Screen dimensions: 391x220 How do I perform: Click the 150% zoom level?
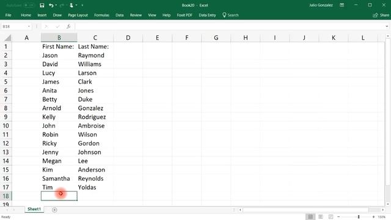(382, 217)
